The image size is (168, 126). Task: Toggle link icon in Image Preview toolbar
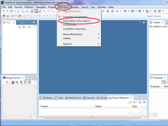coord(7,82)
